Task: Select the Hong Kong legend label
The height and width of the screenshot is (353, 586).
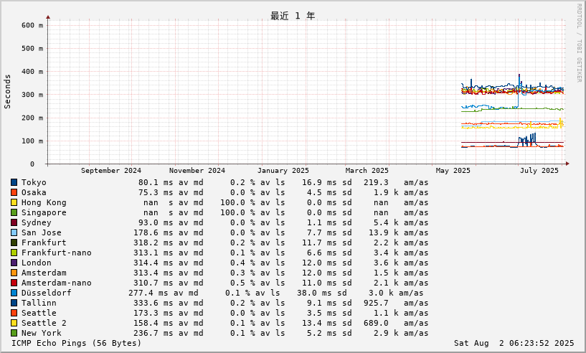Action: (44, 202)
